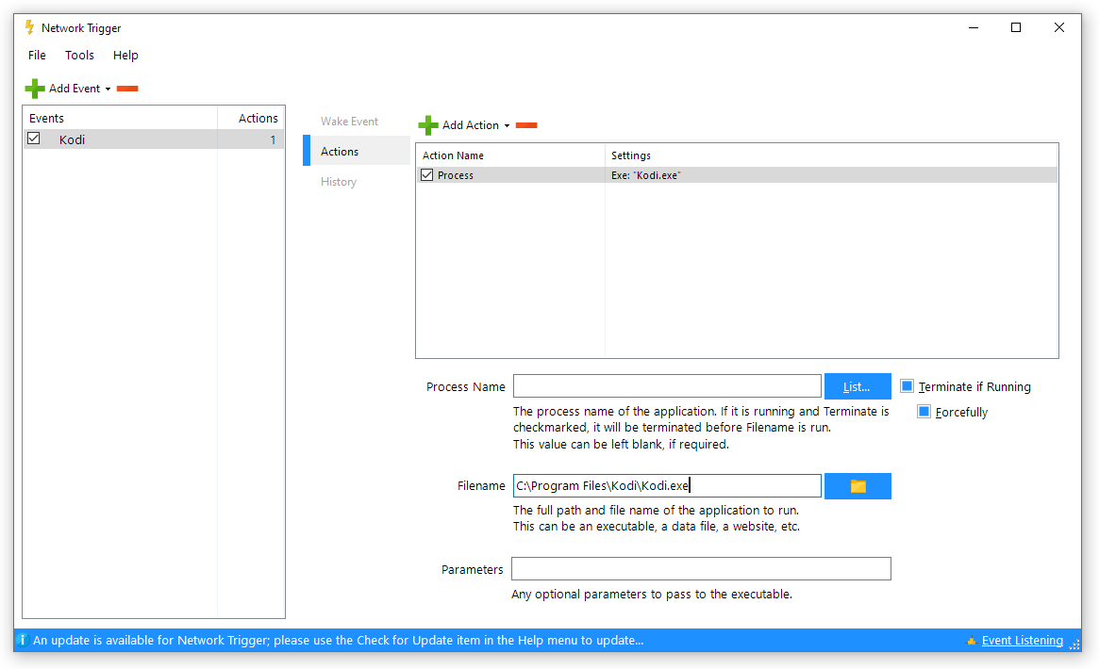Uncheck the Process action checkbox
The width and height of the screenshot is (1099, 669).
pyautogui.click(x=426, y=175)
